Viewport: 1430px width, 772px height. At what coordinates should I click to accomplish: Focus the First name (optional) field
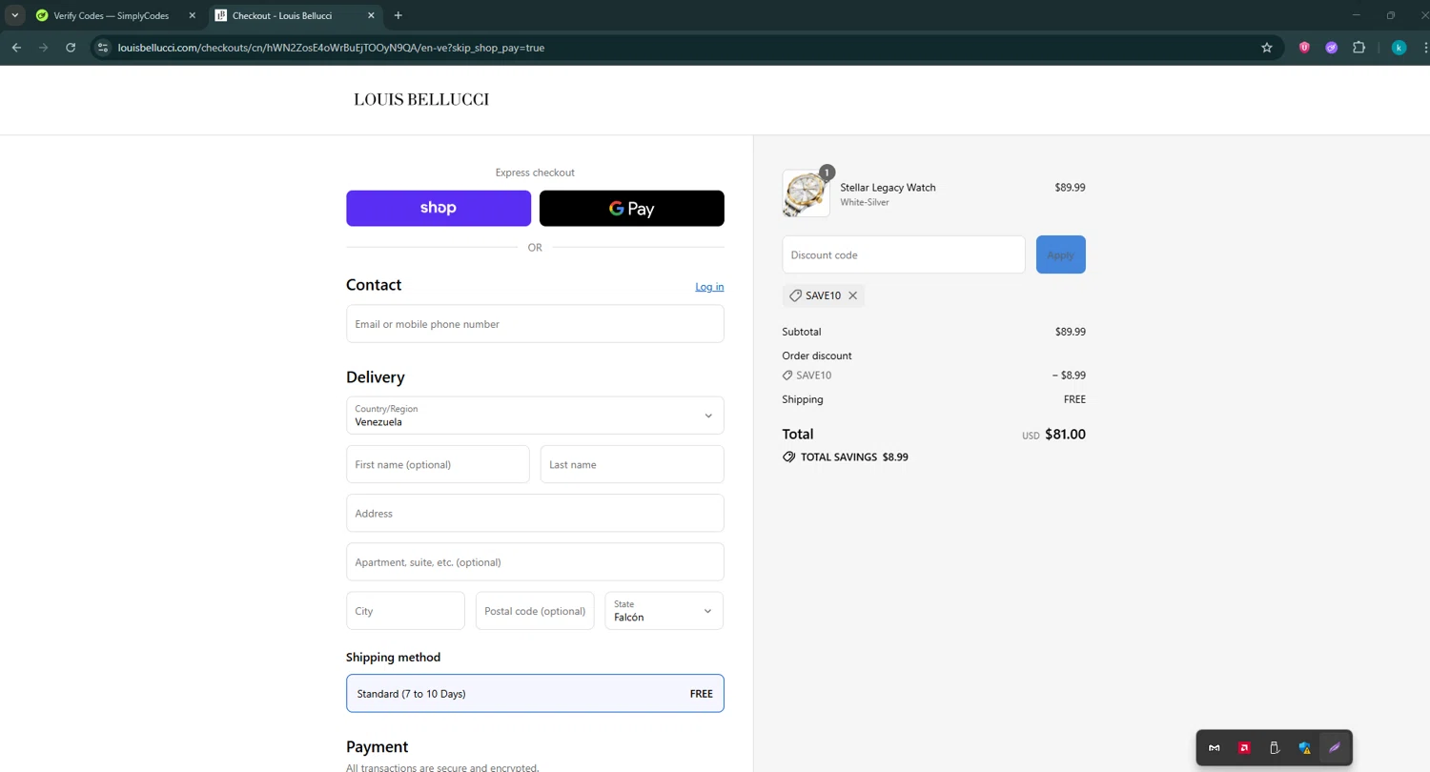click(438, 464)
